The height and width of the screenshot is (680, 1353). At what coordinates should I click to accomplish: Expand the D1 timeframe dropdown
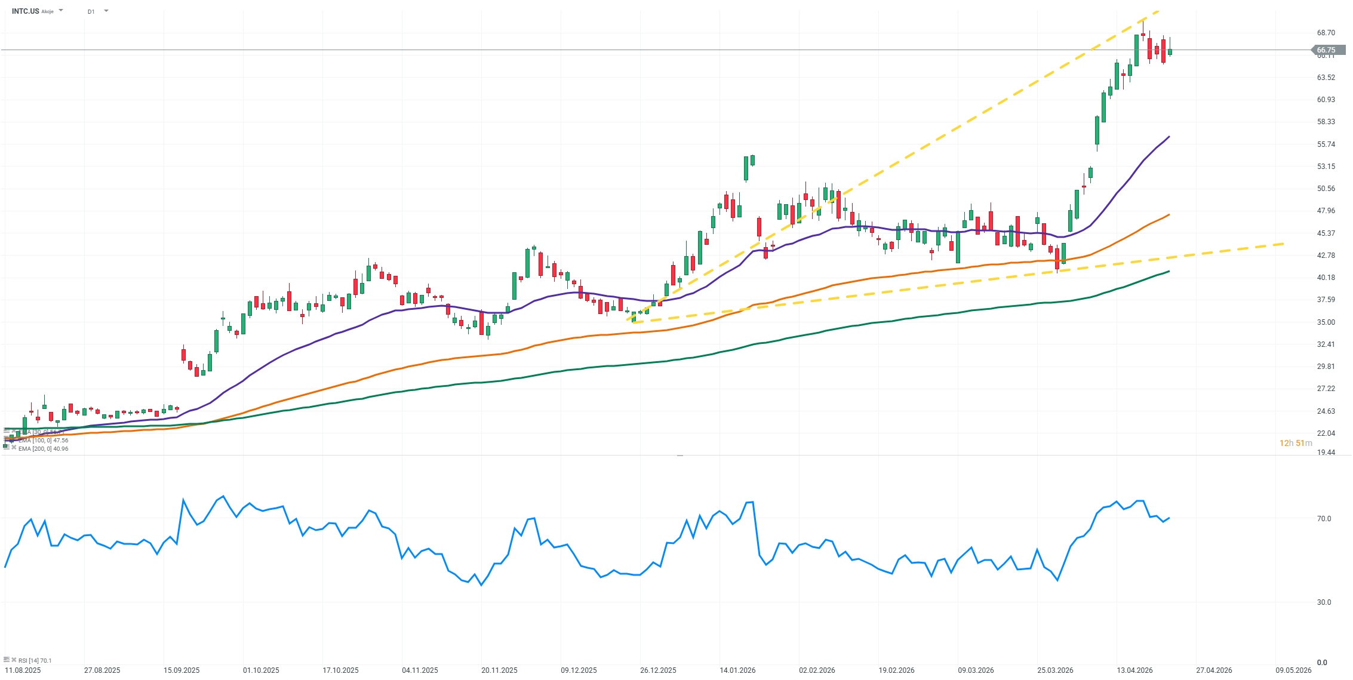pos(106,11)
